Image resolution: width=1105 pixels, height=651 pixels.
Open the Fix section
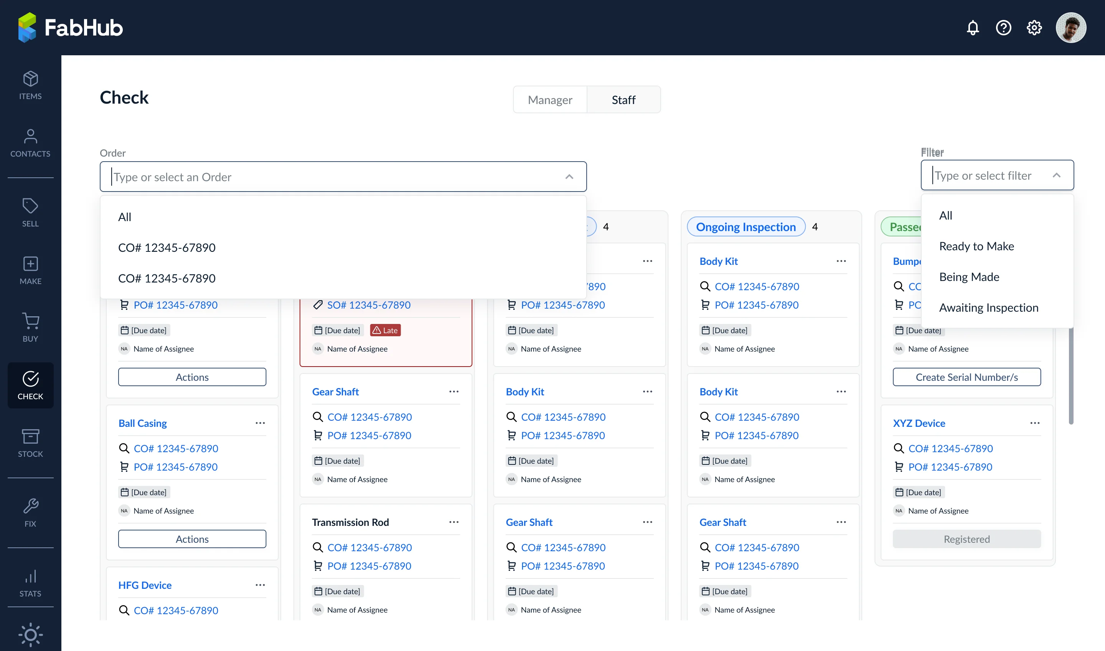(x=30, y=513)
